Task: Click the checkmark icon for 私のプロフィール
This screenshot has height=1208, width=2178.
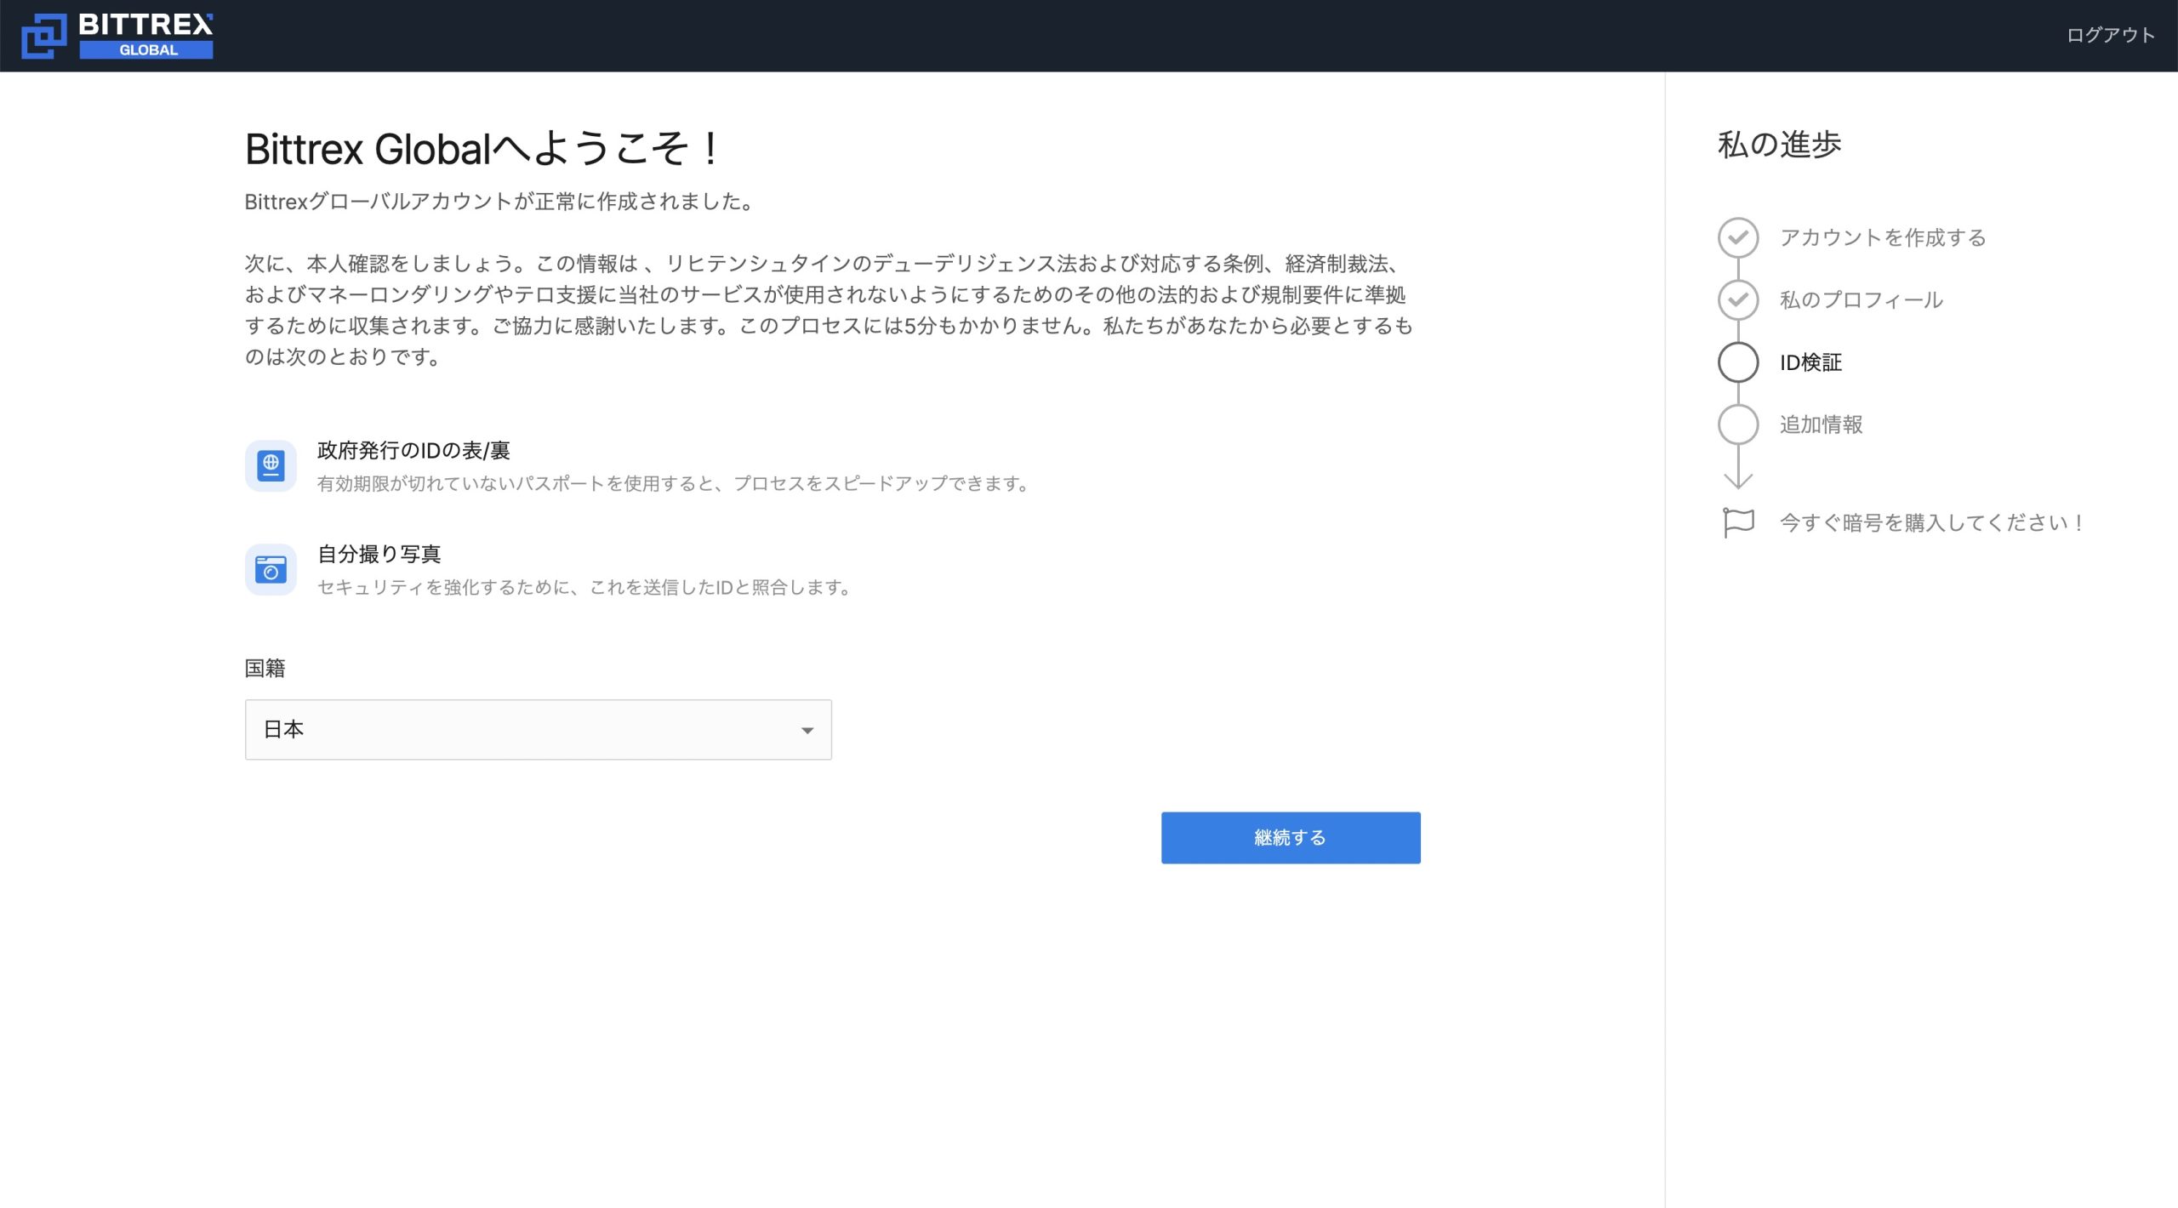Action: pos(1738,299)
